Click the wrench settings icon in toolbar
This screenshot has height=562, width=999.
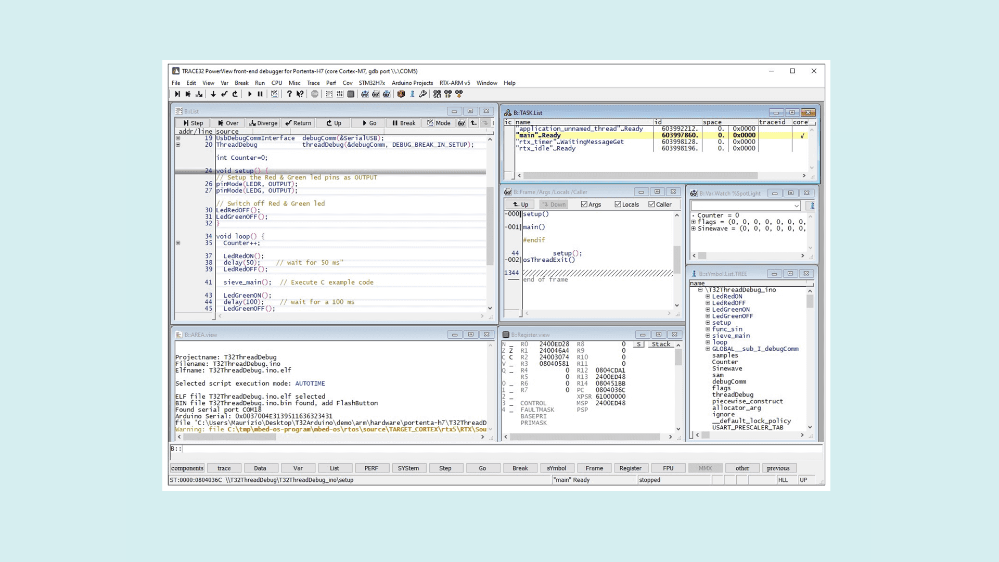pos(422,94)
